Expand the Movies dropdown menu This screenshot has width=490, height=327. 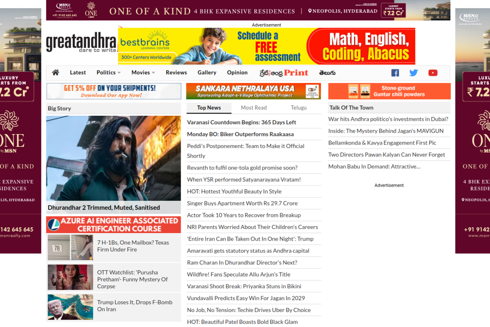click(x=143, y=72)
